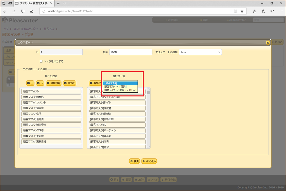Refresh the browser page
Image resolution: width=286 pixels, height=191 pixels.
click(x=23, y=11)
